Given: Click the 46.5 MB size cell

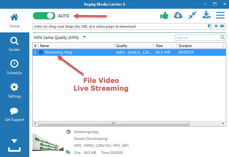Looking at the screenshot, I should click(163, 52).
